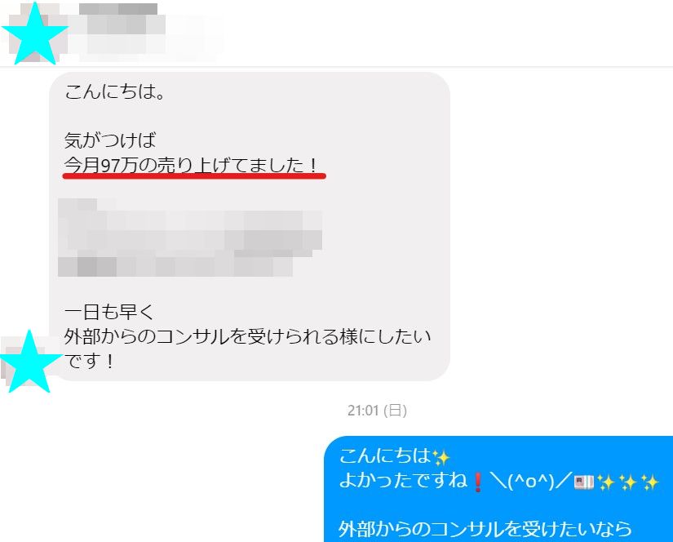Viewport: 673px width, 542px height.
Task: Click the 気がつけば line in the received message
Action: tap(110, 140)
